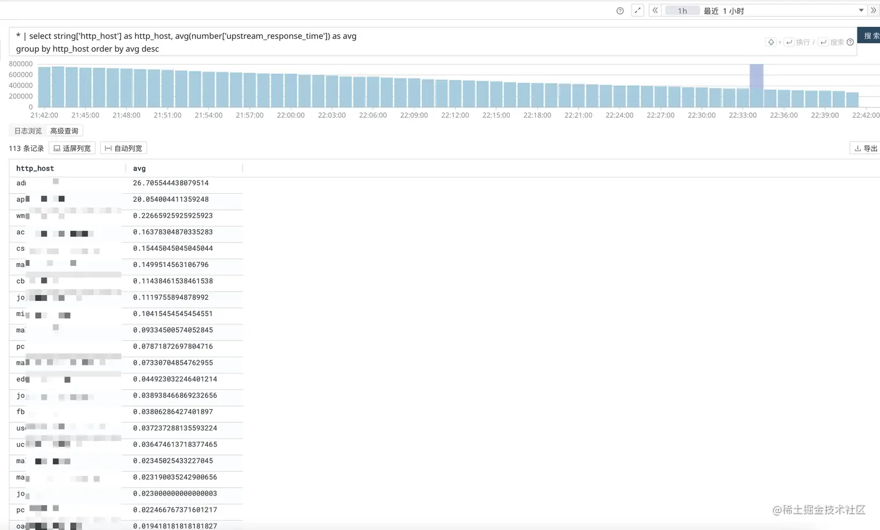Click the dark 搜索 search button
Viewport: 880px width, 530px height.
click(870, 35)
